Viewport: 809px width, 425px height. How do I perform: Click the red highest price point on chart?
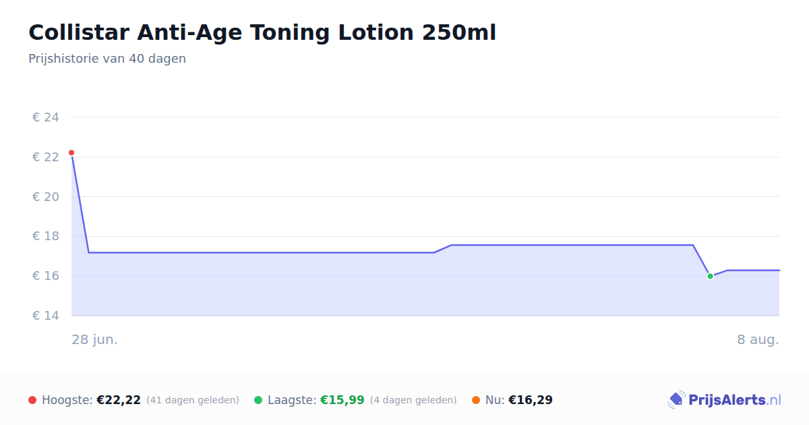(71, 153)
